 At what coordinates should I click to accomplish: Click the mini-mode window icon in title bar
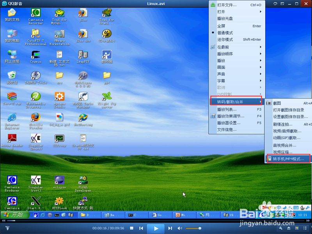282,4
